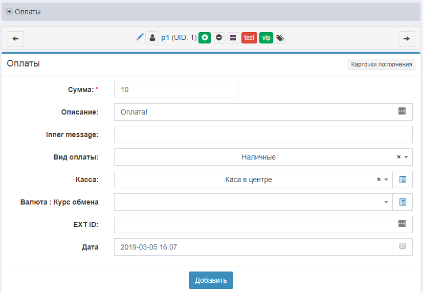Viewport: 423px width, 293px height.
Task: Open list icon next to Касса field
Action: point(402,179)
